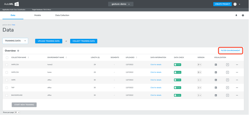Click the user avatar in header

point(235,4)
